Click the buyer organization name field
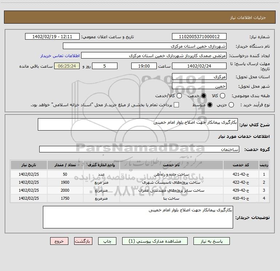The width and height of the screenshot is (280, 271). coord(145,46)
